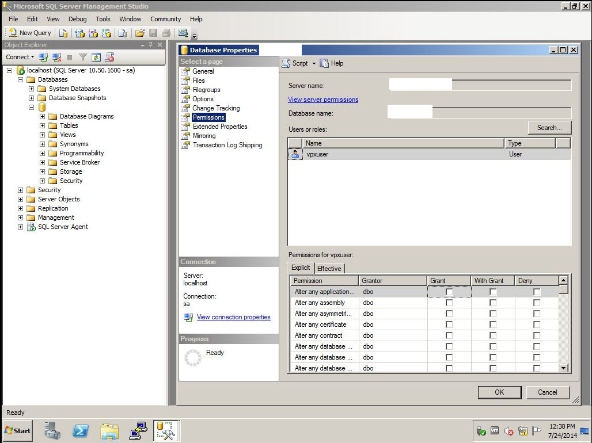
Task: Open the PowerShell icon in taskbar
Action: [x=81, y=430]
